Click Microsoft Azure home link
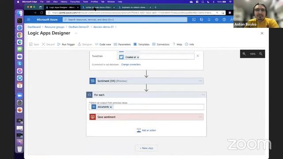 (47, 19)
